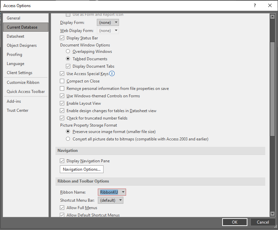The height and width of the screenshot is (230, 278).
Task: Uncheck Allow Full Menus
Action: pos(62,208)
